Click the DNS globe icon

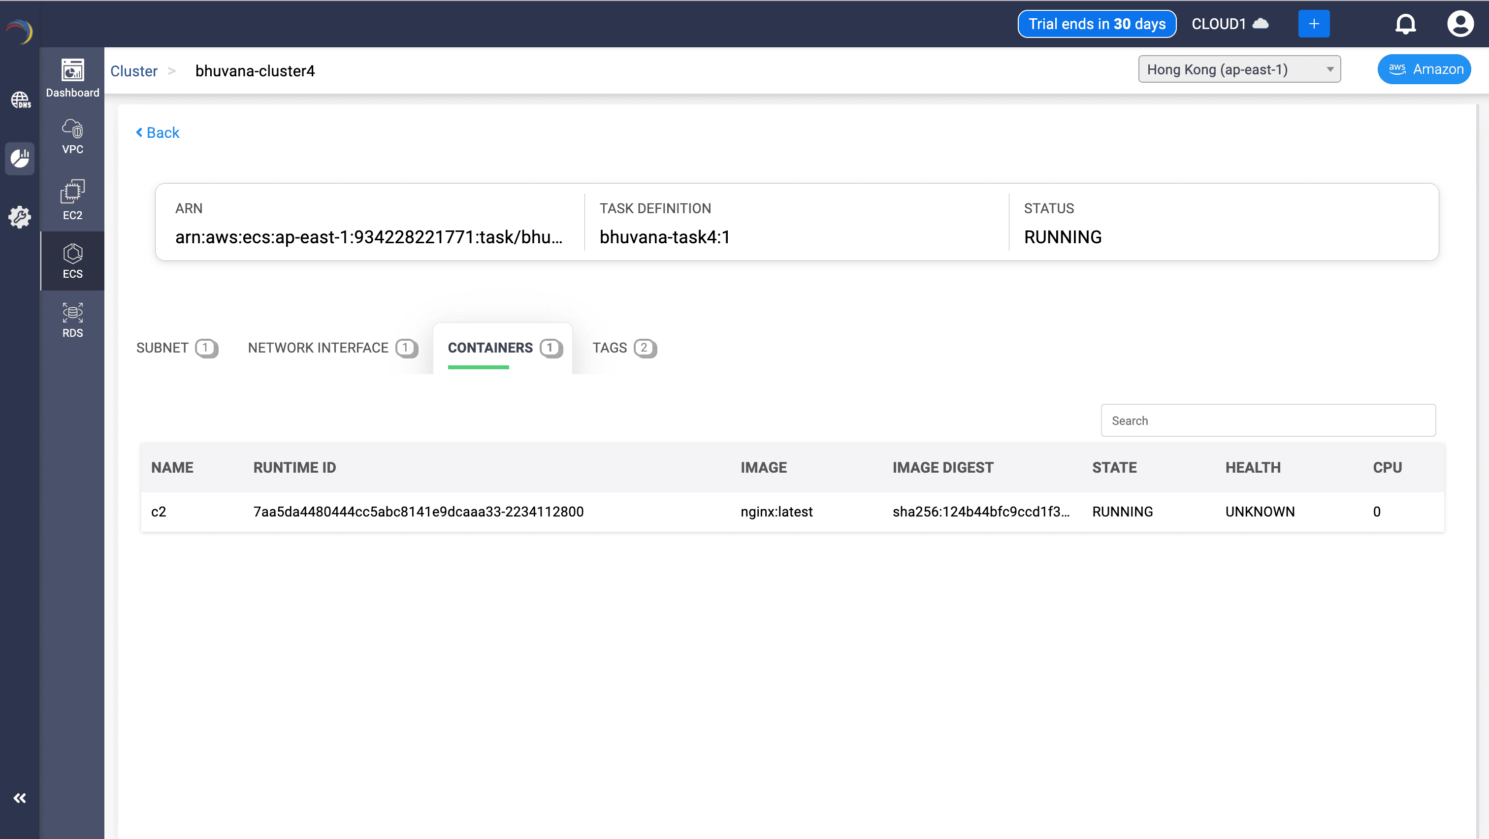pyautogui.click(x=20, y=100)
